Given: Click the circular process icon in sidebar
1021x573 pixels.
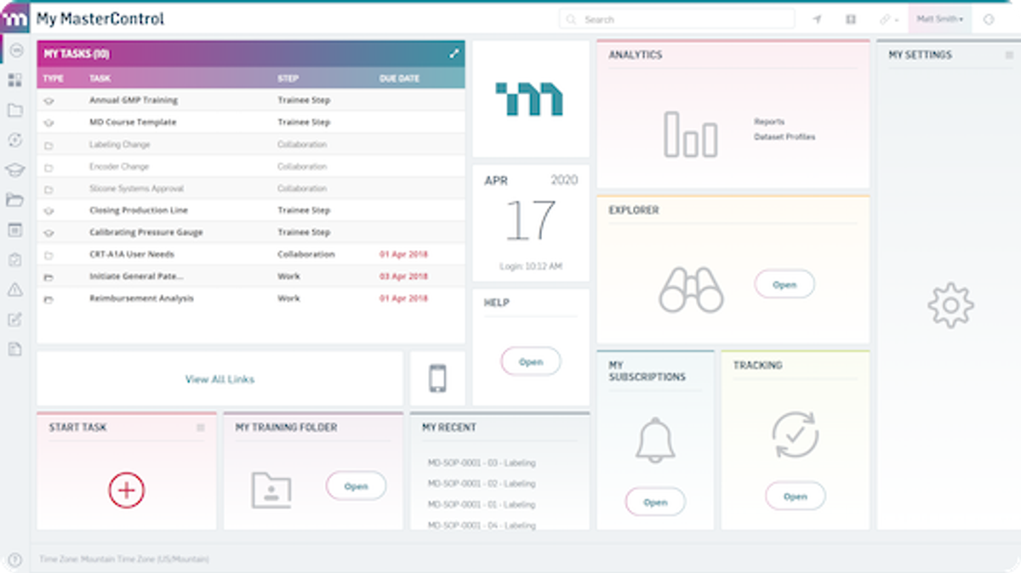Looking at the screenshot, I should (x=14, y=140).
